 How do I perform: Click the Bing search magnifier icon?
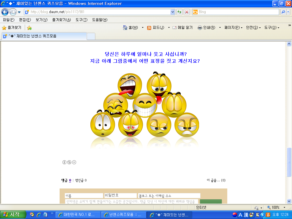point(283,12)
